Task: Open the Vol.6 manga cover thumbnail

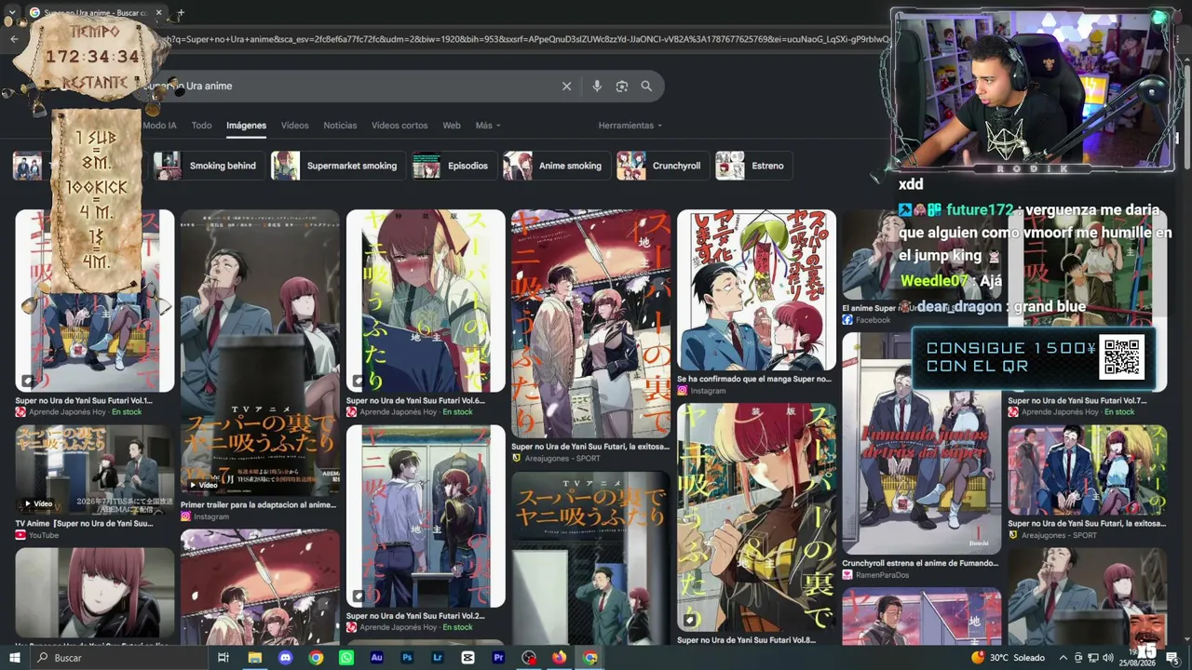Action: (x=426, y=301)
